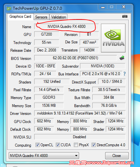The height and width of the screenshot is (167, 140).
Task: Switch to the Validation tab
Action: pos(58,17)
